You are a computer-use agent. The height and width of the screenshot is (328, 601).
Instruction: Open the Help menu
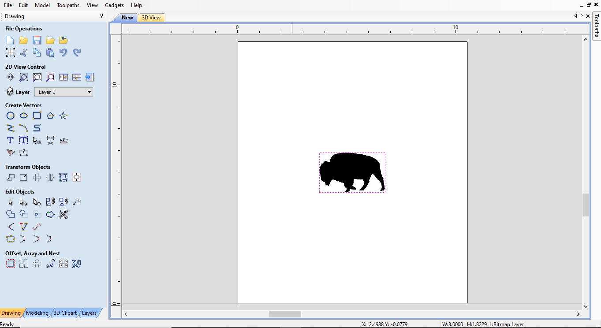(137, 5)
